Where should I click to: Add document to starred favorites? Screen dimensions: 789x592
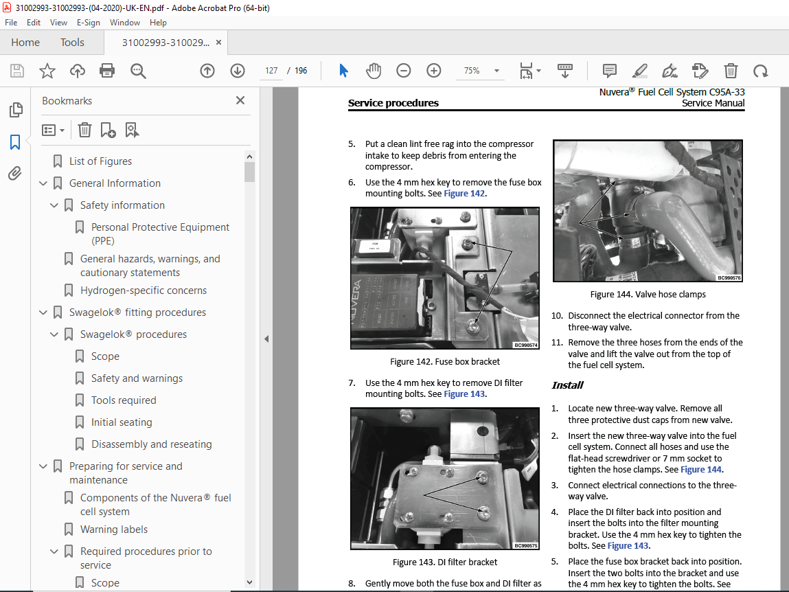47,71
